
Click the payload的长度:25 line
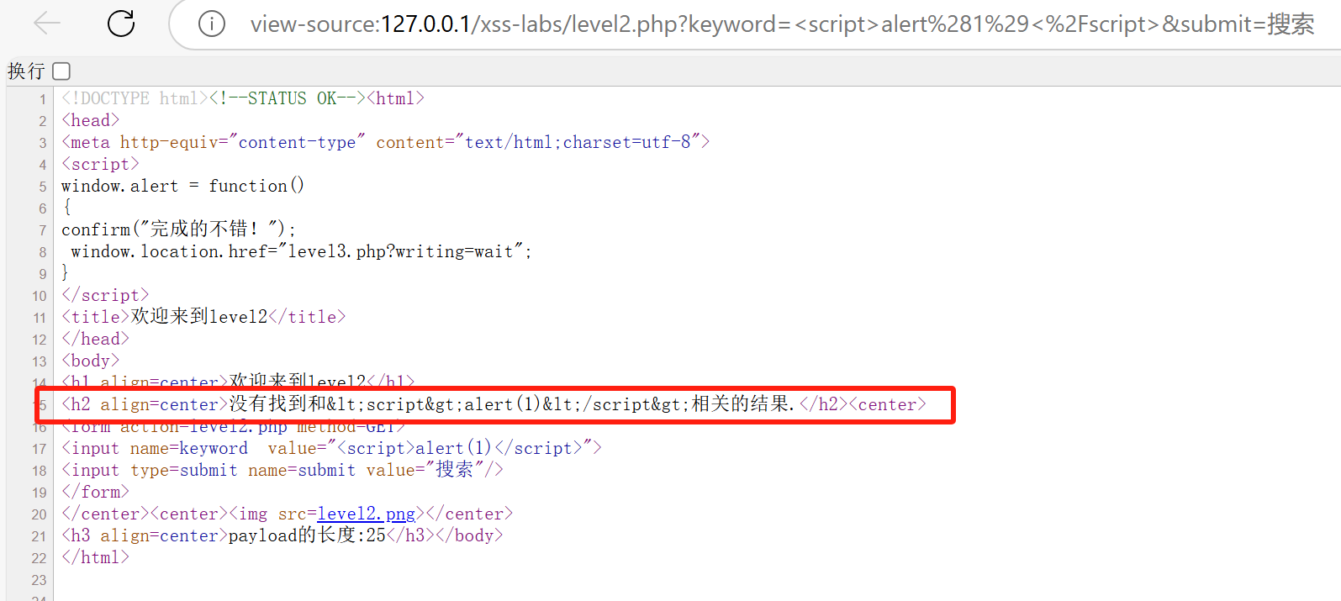(282, 535)
